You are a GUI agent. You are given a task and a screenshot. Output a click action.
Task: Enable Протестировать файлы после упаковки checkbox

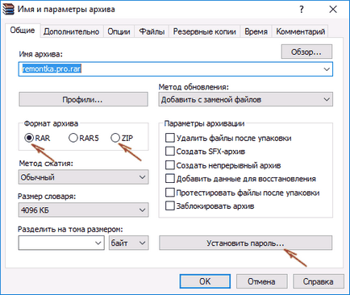coord(170,193)
